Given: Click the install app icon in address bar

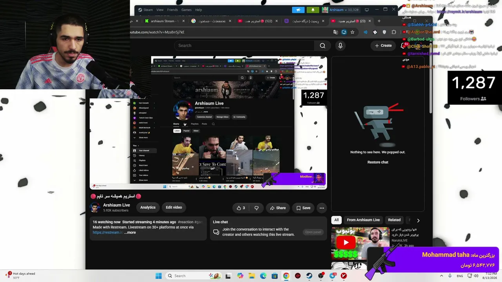Looking at the screenshot, I should [344, 32].
